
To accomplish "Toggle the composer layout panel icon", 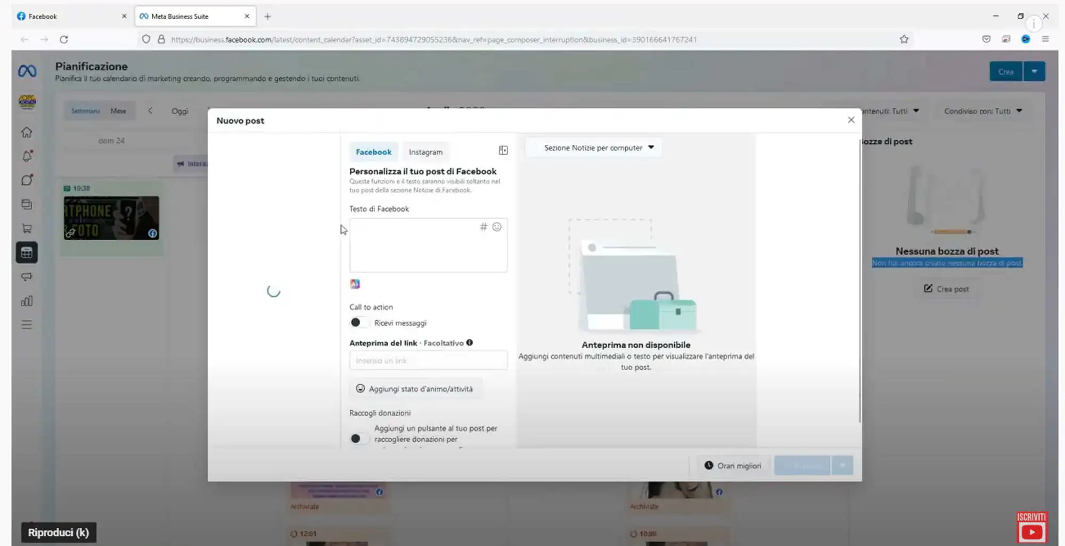I will [503, 151].
